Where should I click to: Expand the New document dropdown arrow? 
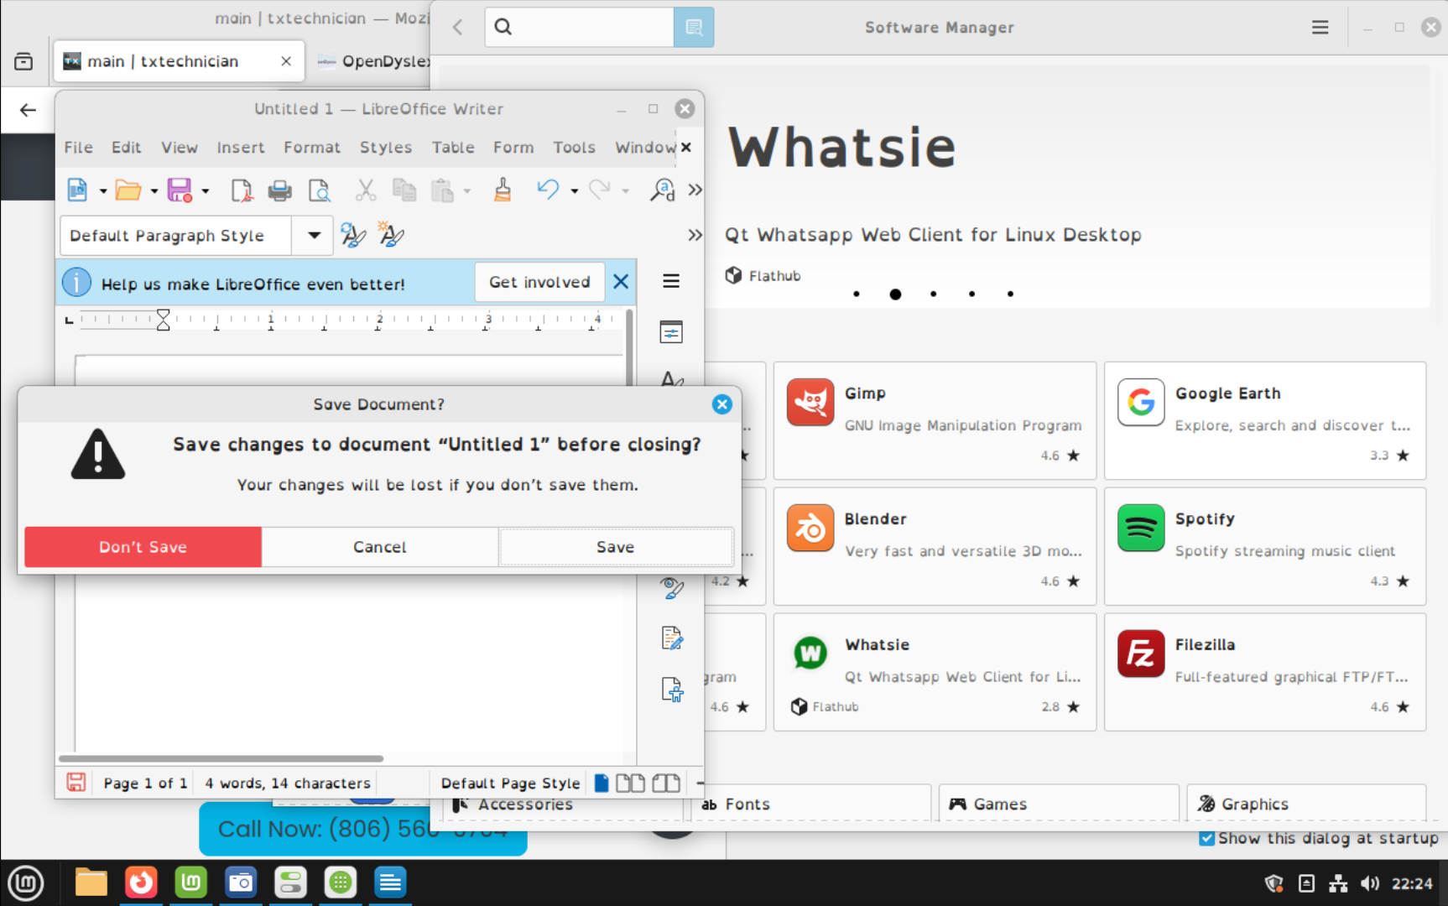tap(103, 191)
